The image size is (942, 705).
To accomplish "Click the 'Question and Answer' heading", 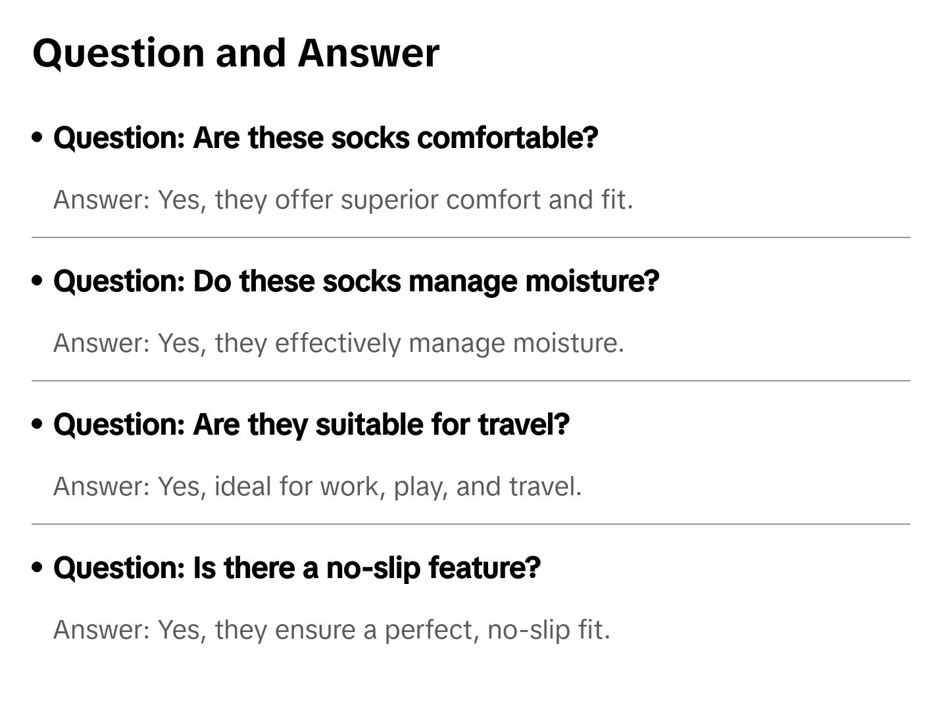I will 235,53.
